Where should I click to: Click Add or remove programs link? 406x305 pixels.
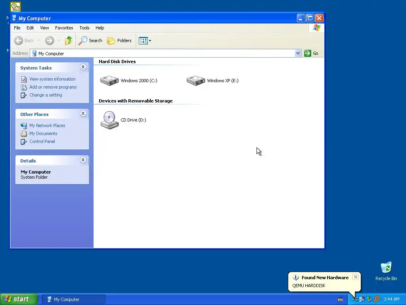[53, 87]
